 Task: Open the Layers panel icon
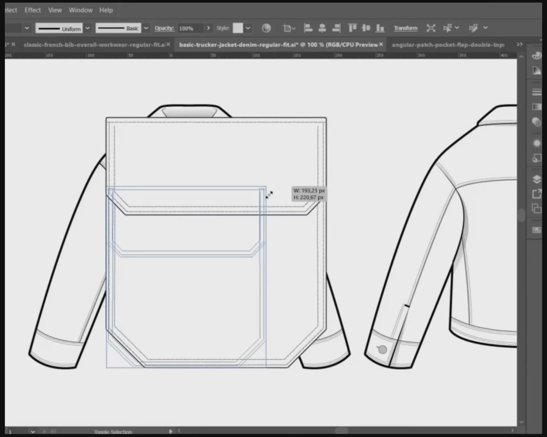536,180
